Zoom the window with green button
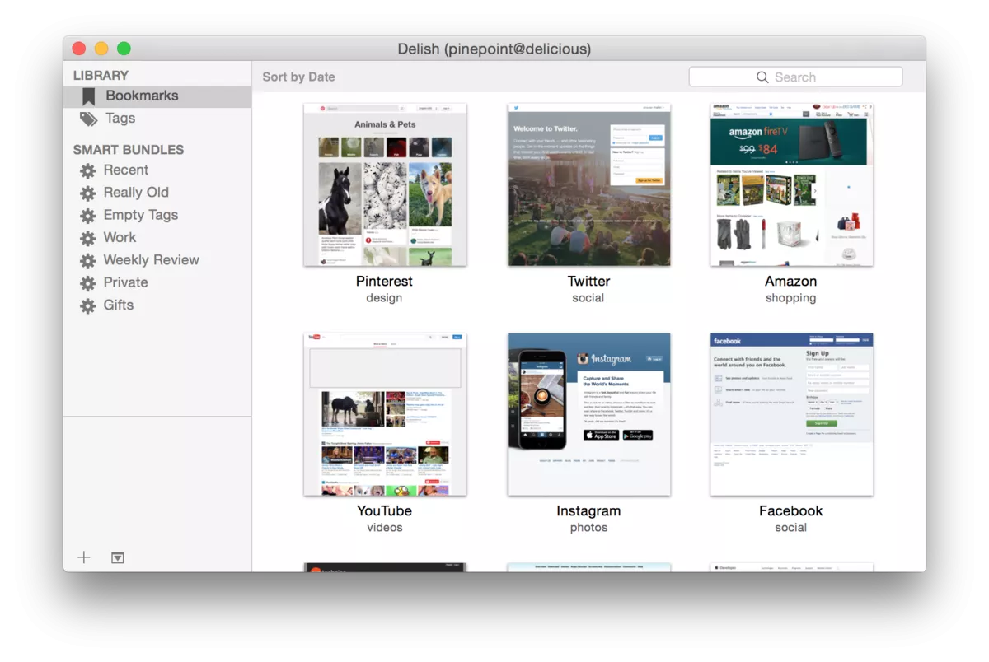This screenshot has height=662, width=989. click(x=124, y=49)
